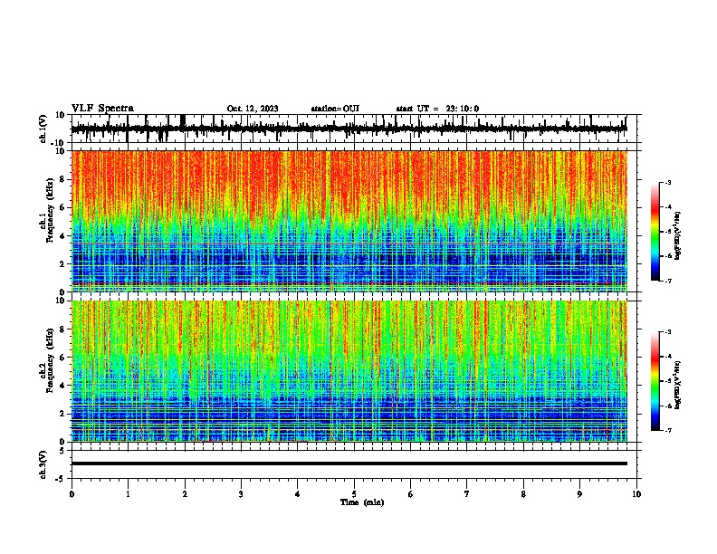717x554 pixels.
Task: Click the ch.1 voltage waveform trace
Action: pyautogui.click(x=349, y=129)
